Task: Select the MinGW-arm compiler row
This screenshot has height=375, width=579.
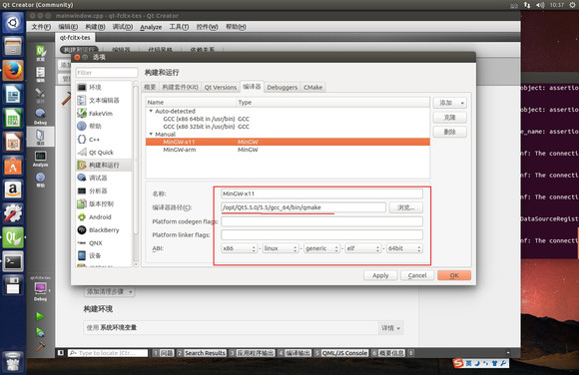Action: click(x=288, y=150)
